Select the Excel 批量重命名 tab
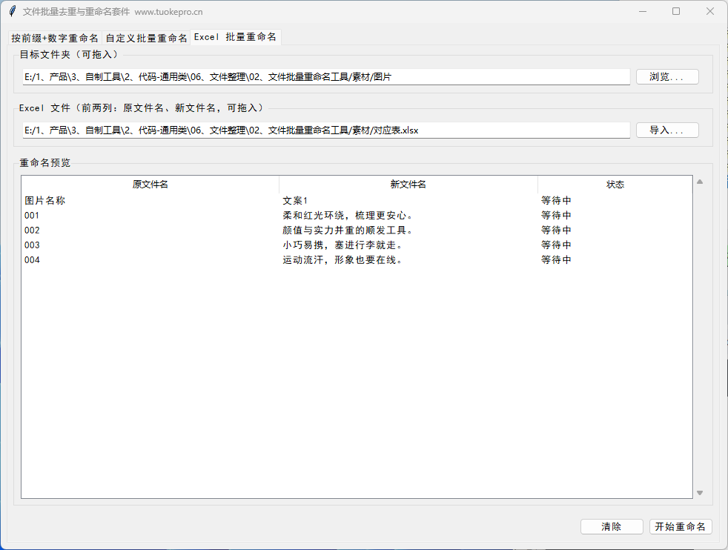Viewport: 728px width, 550px height. pos(236,36)
